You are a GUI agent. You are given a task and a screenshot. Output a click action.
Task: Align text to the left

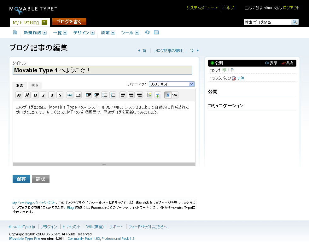click(x=123, y=95)
